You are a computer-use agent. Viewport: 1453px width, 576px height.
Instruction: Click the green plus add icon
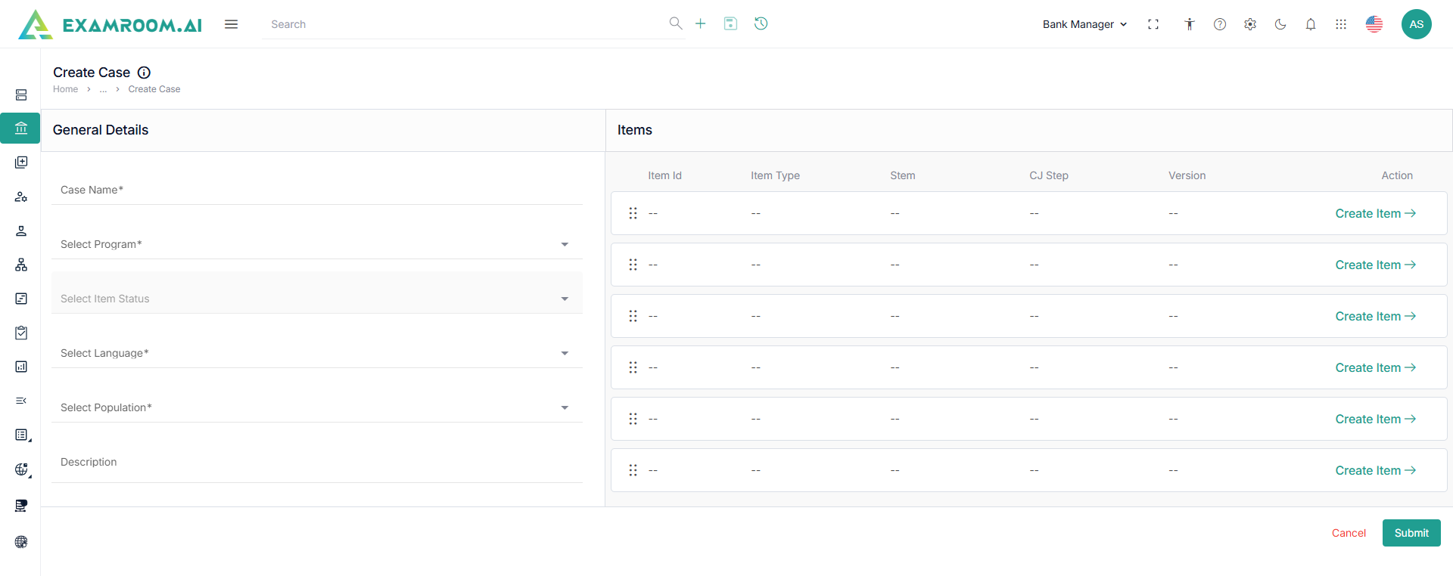(x=701, y=24)
